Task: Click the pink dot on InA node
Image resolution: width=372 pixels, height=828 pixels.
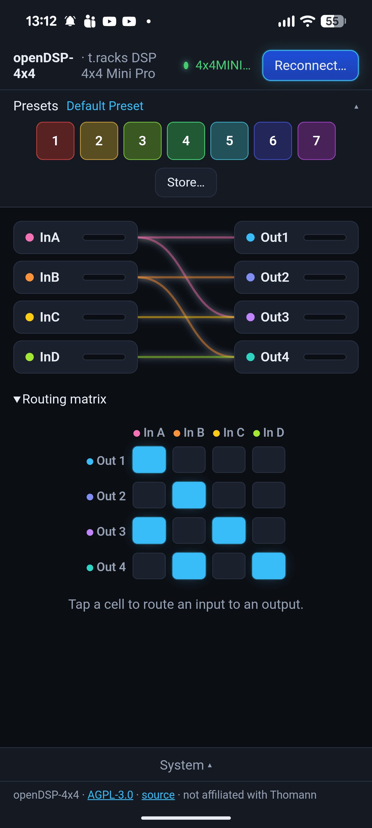Action: pyautogui.click(x=30, y=237)
